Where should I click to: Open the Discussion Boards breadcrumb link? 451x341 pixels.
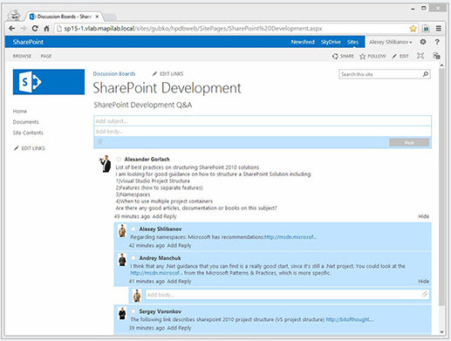[x=114, y=74]
